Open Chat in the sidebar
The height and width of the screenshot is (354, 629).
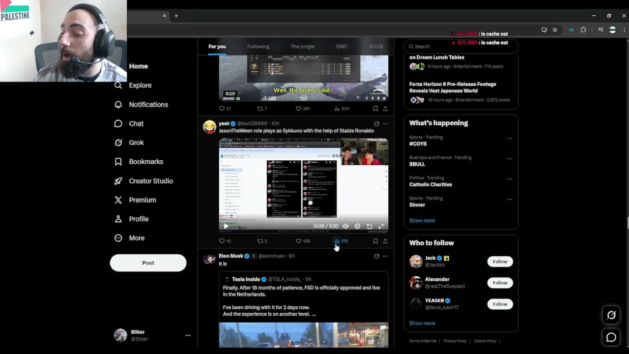(x=129, y=123)
